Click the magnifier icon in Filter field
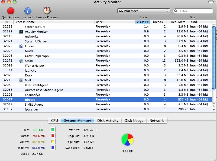The height and width of the screenshot is (161, 217). click(x=176, y=11)
